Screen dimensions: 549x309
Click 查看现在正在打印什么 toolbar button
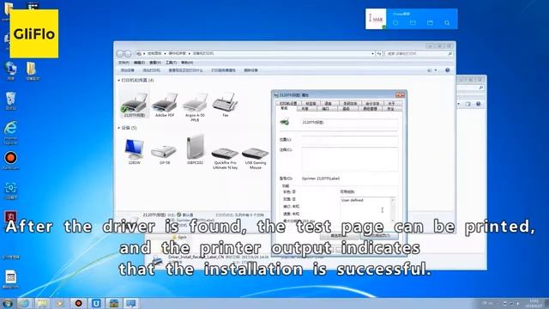point(185,70)
